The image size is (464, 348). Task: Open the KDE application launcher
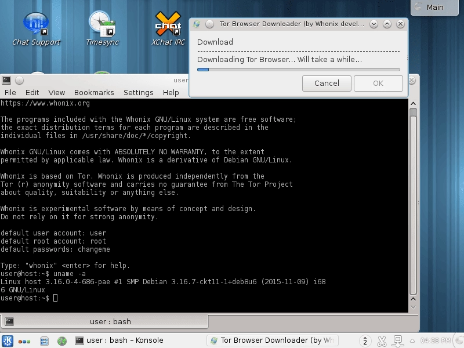8,341
